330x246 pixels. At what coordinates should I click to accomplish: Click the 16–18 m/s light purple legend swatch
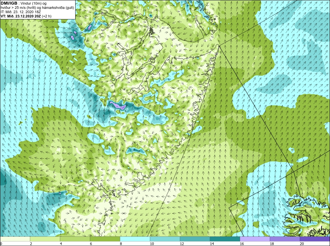click(255, 239)
